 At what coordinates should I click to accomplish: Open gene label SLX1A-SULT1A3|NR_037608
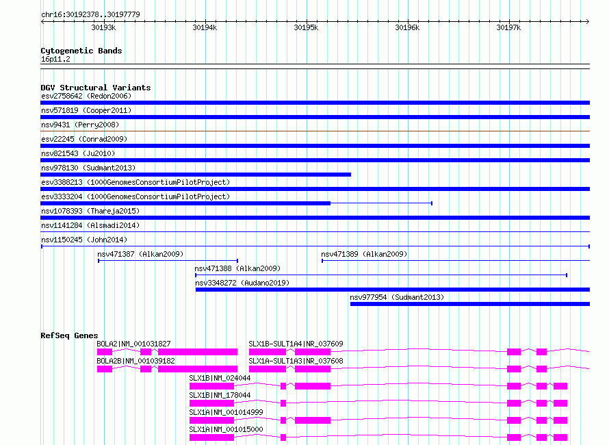click(x=296, y=361)
